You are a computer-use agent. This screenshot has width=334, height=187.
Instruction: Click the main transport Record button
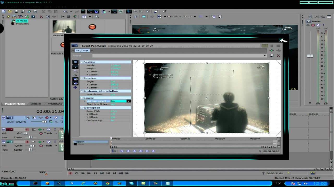pos(70,173)
